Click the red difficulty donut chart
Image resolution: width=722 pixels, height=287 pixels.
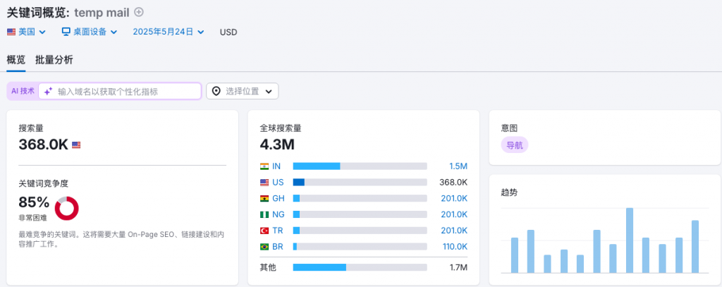[x=67, y=208]
